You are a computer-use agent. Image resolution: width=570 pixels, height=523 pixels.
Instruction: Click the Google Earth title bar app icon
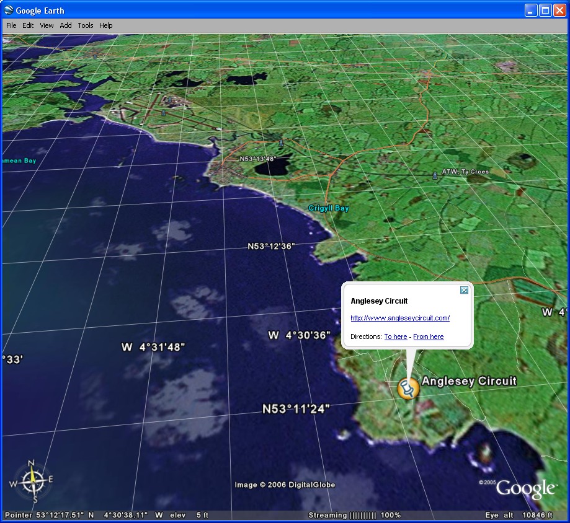point(9,10)
